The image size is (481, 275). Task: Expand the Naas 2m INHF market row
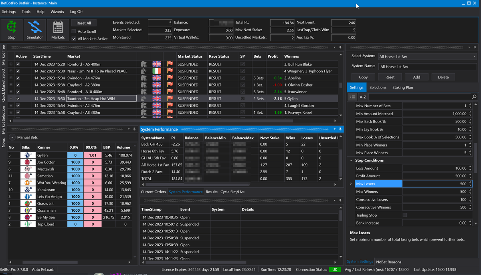(x=11, y=71)
